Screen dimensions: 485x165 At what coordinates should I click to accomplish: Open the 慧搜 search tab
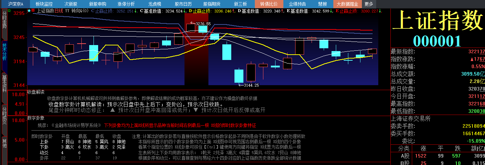click(x=322, y=4)
